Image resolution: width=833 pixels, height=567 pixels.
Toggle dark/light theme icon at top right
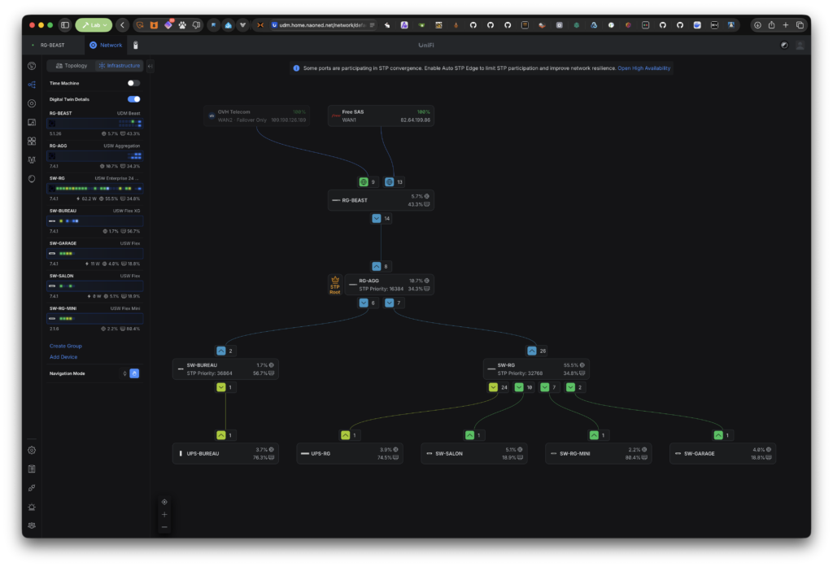coord(784,46)
